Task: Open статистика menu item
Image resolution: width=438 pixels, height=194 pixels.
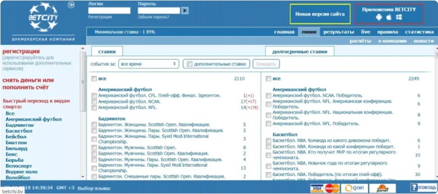Action: [x=419, y=32]
